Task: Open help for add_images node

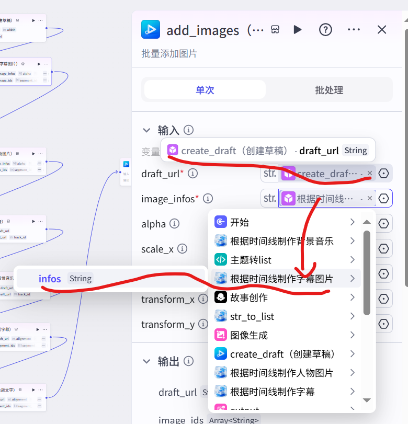Action: pos(325,29)
